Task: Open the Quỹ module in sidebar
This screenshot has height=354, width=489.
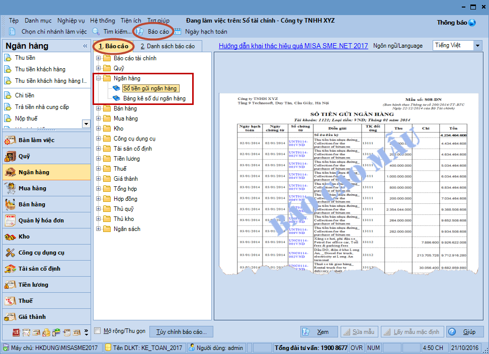Action: [x=24, y=156]
